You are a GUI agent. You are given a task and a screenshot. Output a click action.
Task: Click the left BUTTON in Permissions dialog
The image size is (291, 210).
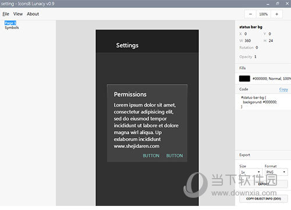coord(151,155)
